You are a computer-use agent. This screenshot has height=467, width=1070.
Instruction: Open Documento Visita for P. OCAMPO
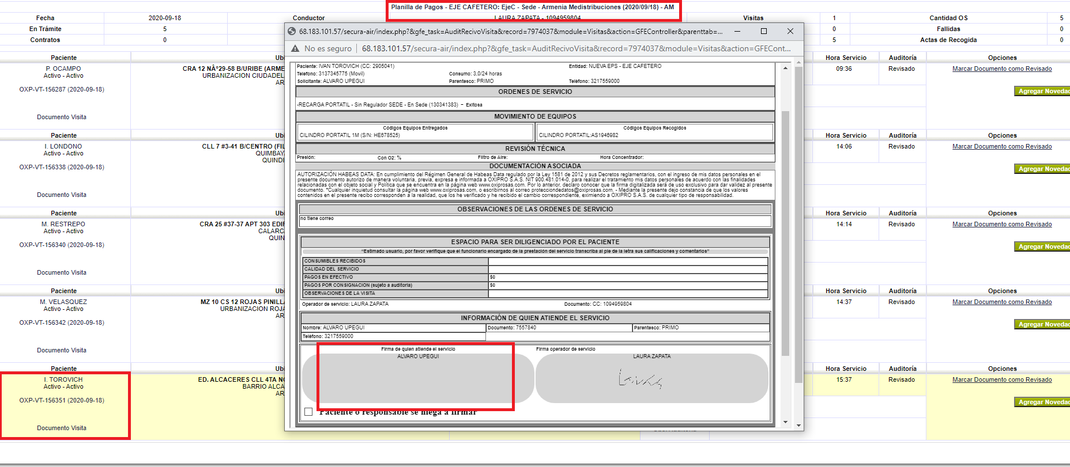62,117
